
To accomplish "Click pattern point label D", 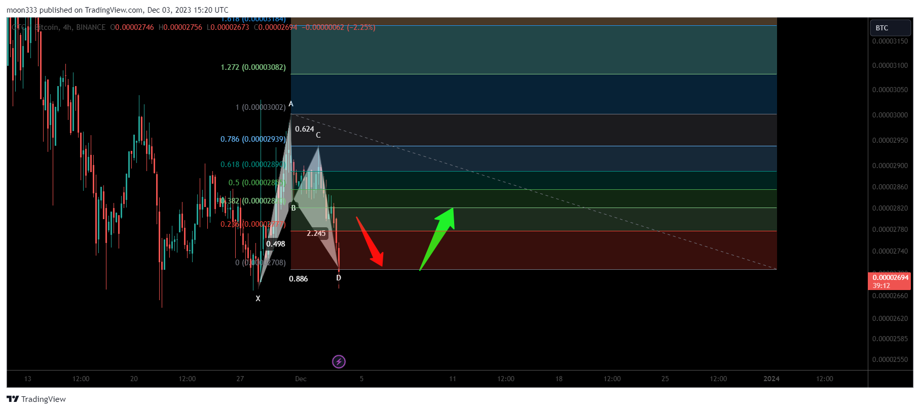I will 339,278.
